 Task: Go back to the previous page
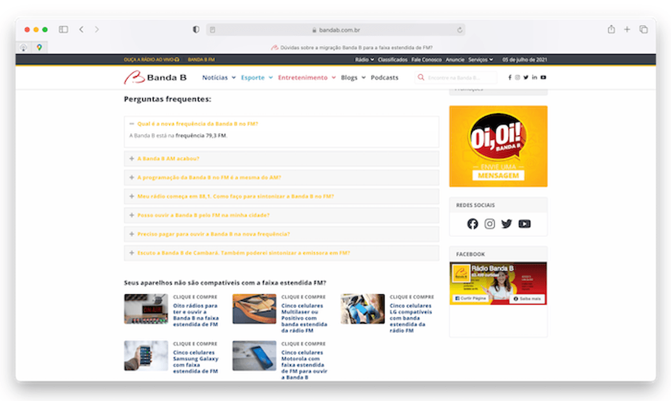click(81, 30)
